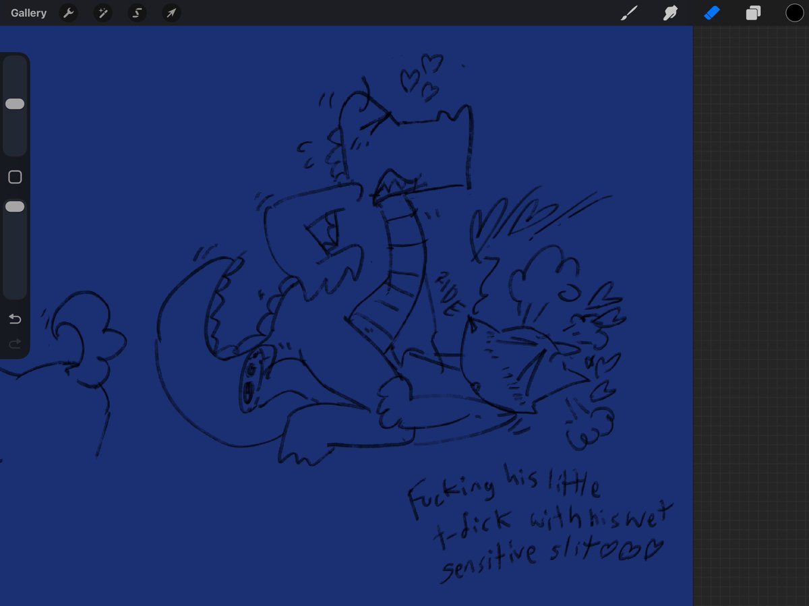Tap the brush opacity slider handle
The height and width of the screenshot is (606, 809).
click(15, 206)
